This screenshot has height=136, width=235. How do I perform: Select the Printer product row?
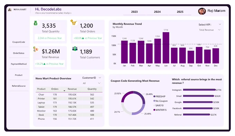click(69, 99)
